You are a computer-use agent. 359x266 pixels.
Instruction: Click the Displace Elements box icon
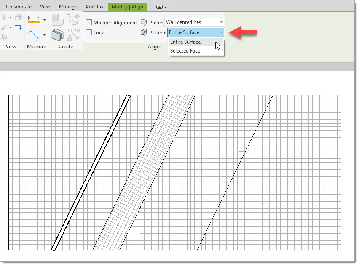tap(18, 17)
